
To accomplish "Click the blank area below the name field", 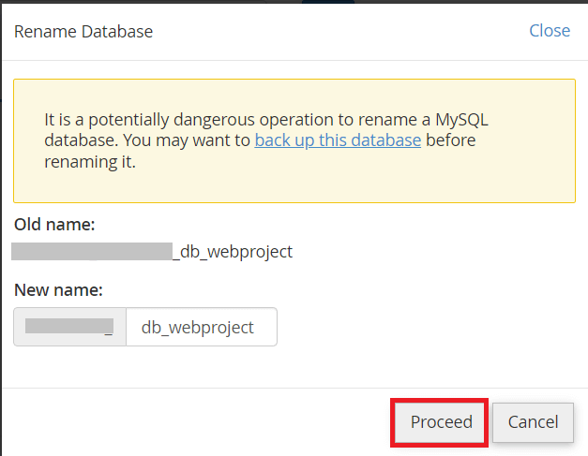I will pos(294,367).
